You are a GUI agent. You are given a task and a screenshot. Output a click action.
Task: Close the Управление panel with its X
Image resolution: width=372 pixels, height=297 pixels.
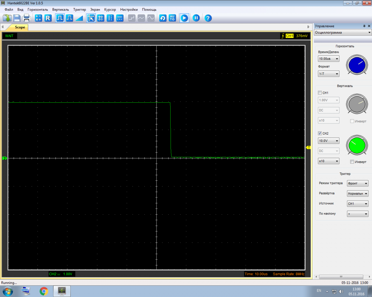pyautogui.click(x=369, y=26)
